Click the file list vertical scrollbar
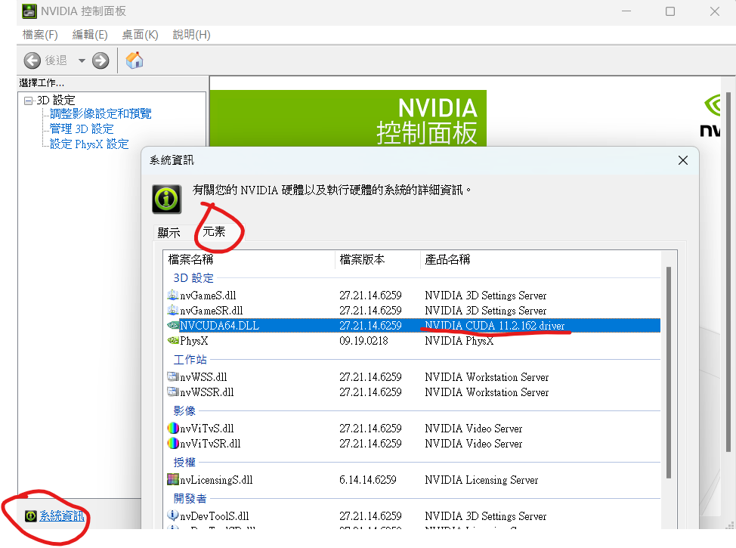Viewport: 736px width, 548px height. (669, 373)
